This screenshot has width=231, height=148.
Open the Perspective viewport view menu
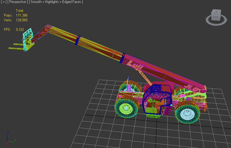(x=18, y=2)
